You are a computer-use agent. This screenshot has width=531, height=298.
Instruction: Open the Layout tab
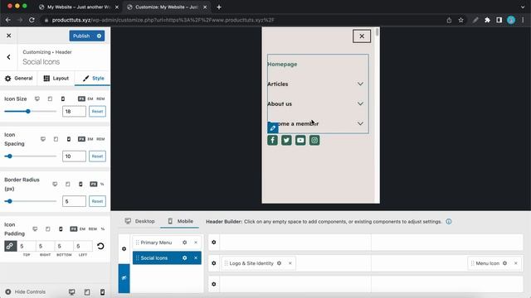pyautogui.click(x=56, y=79)
